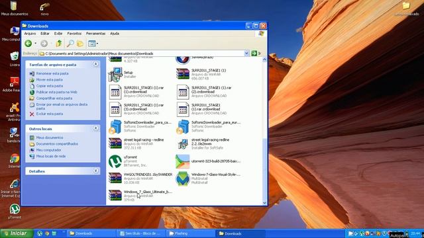Select VWGOLTRENDG51.1bySWANDER archive icon
424x238 pixels.
pos(115,178)
